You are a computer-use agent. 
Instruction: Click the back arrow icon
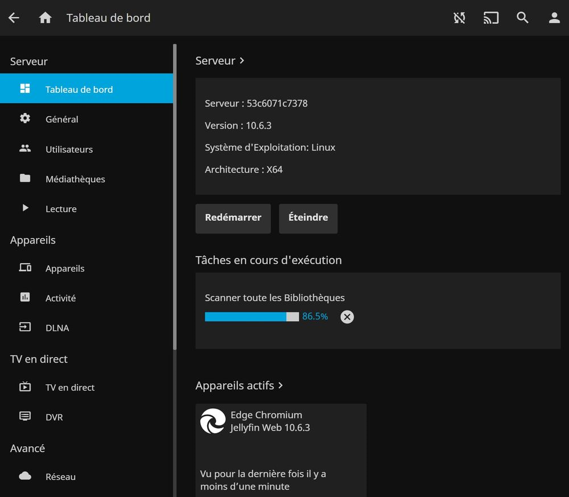(14, 18)
